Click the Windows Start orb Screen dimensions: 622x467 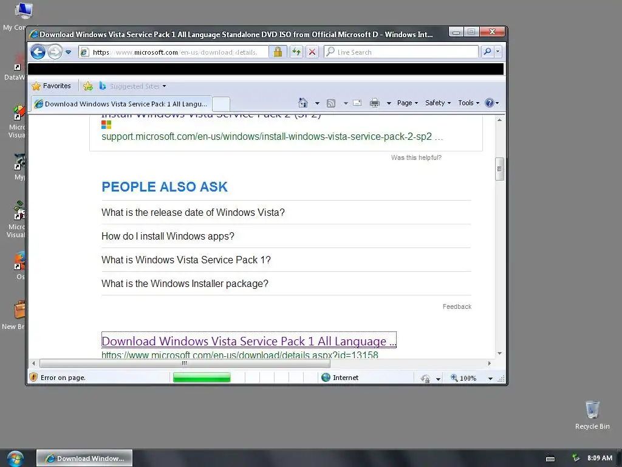[15, 458]
